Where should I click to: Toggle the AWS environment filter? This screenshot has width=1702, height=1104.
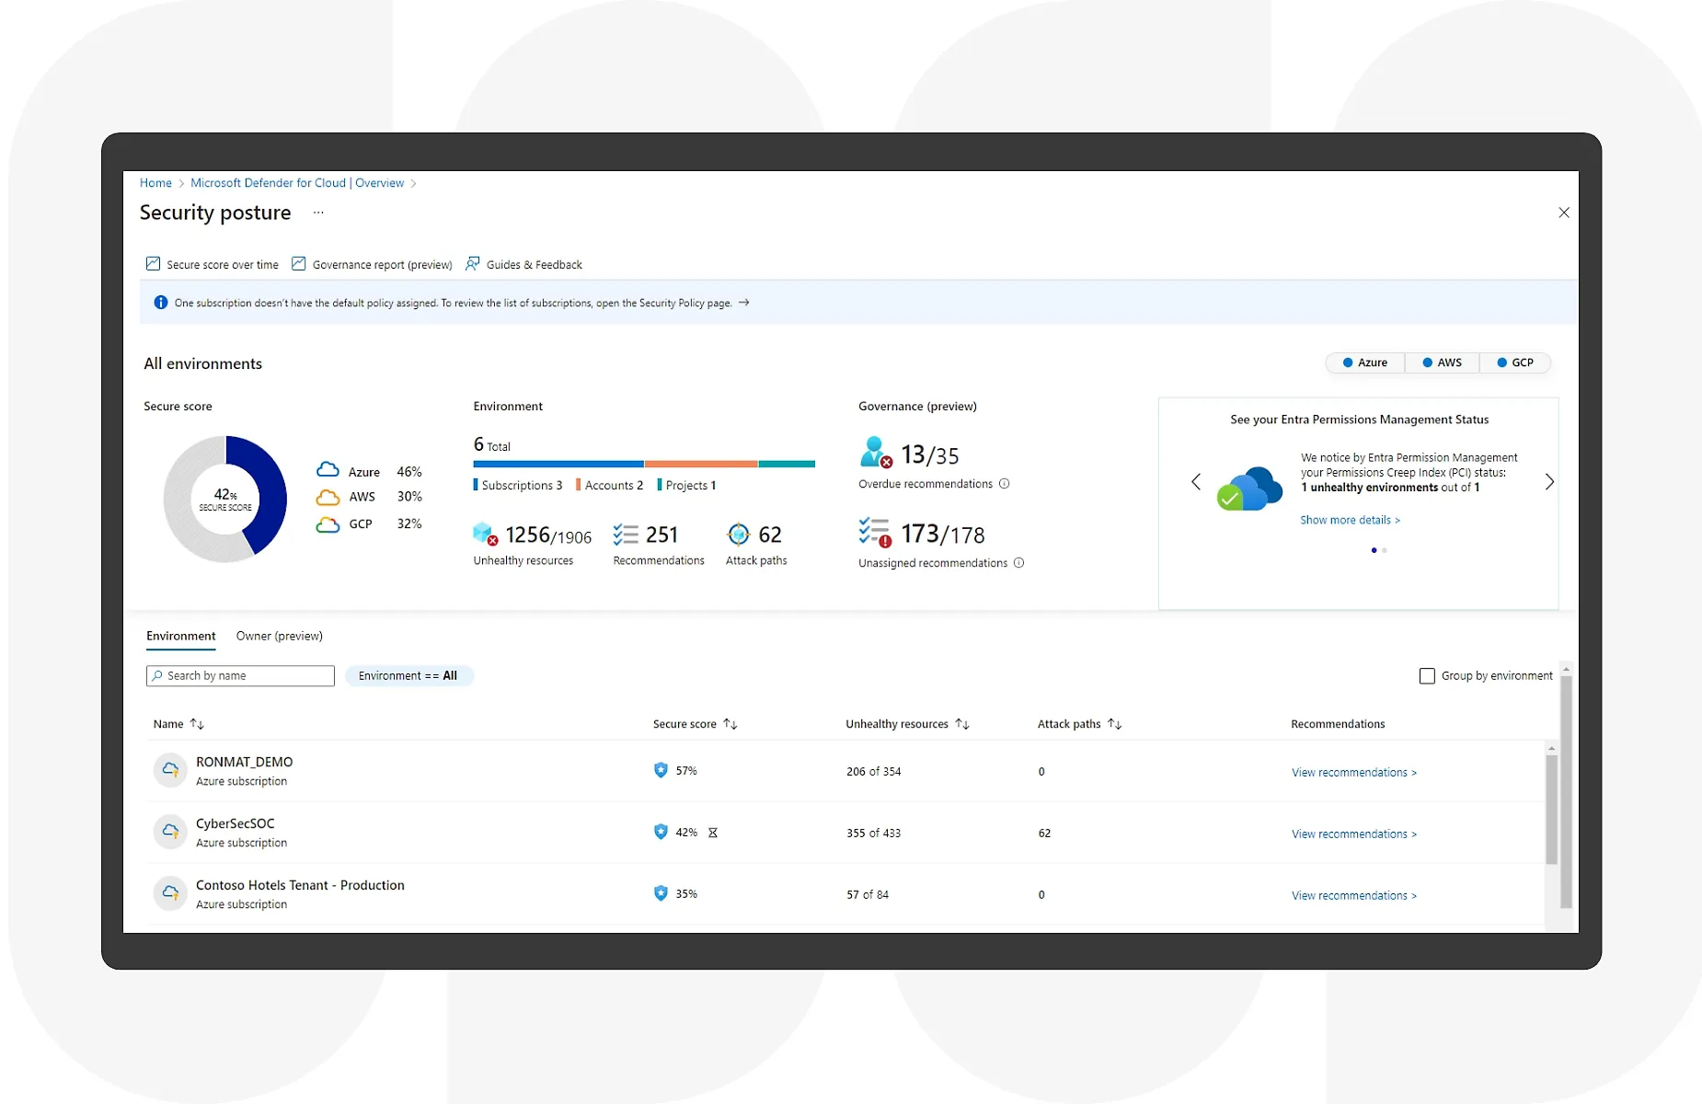(x=1442, y=362)
